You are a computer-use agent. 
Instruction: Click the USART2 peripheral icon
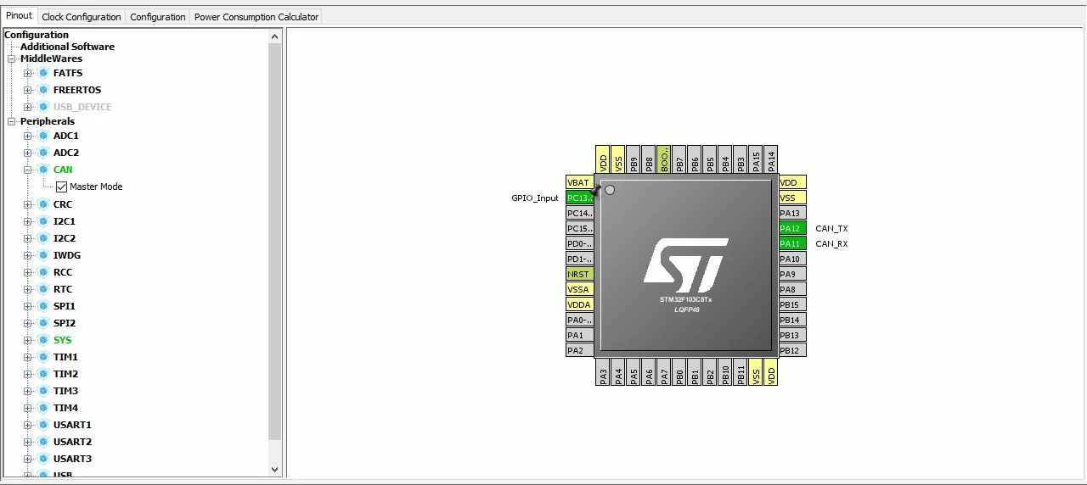click(42, 442)
